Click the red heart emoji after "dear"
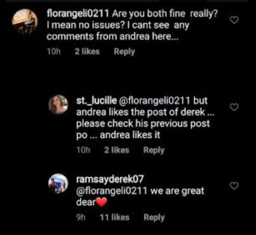The width and height of the screenshot is (256, 235). click(99, 202)
